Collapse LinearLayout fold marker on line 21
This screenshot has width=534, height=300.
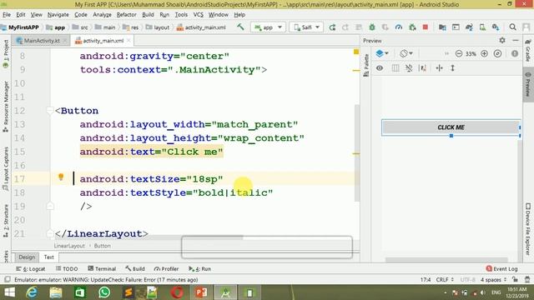pos(50,233)
